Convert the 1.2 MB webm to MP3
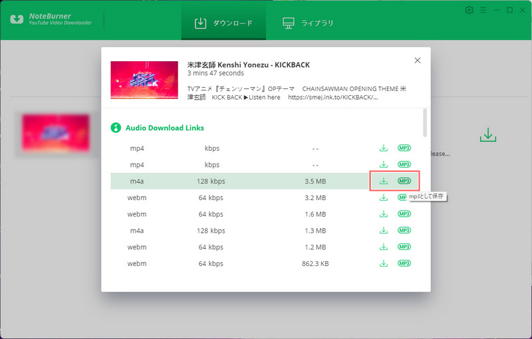 (404, 247)
